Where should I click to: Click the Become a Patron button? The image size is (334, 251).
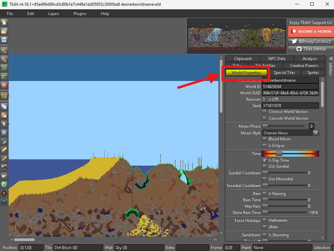point(311,32)
